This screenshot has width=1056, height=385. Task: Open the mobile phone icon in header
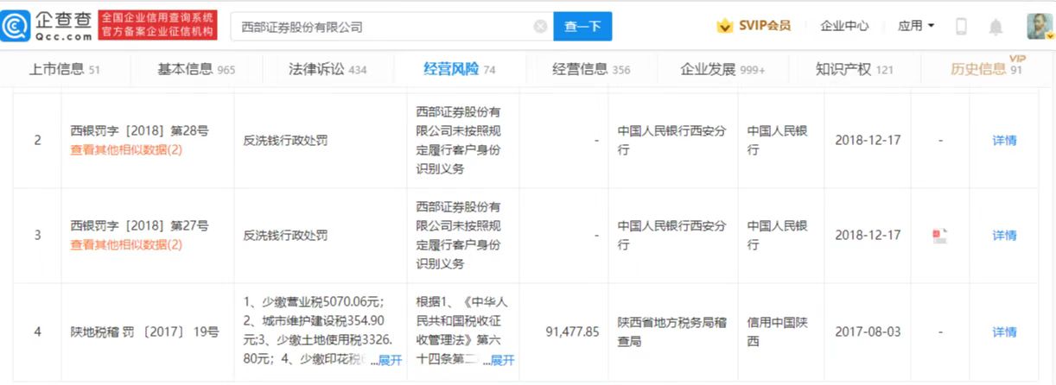tap(961, 27)
